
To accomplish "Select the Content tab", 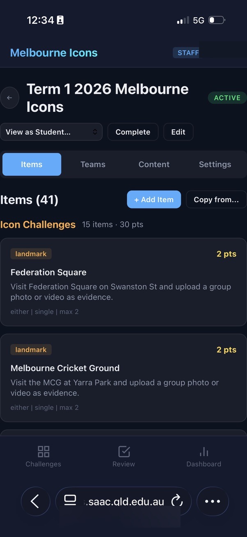I will (154, 164).
